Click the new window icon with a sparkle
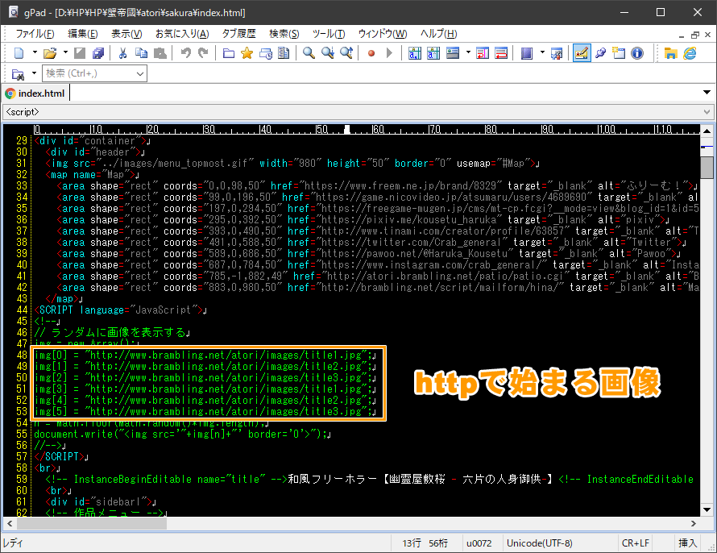The image size is (717, 553). (619, 53)
